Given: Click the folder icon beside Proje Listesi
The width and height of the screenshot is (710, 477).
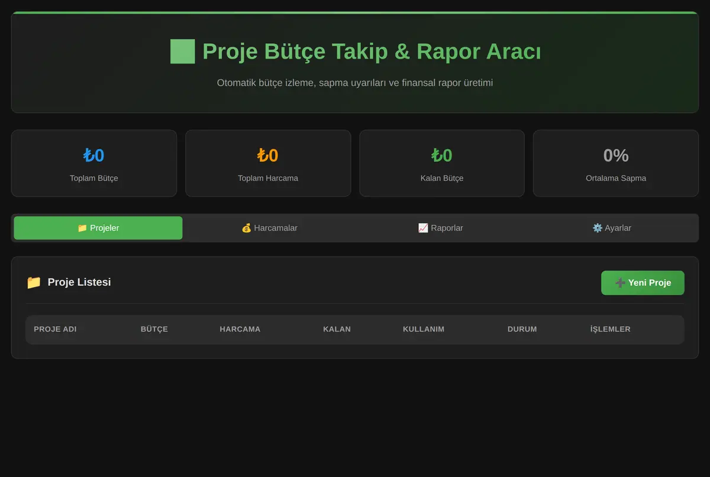Looking at the screenshot, I should [x=34, y=282].
